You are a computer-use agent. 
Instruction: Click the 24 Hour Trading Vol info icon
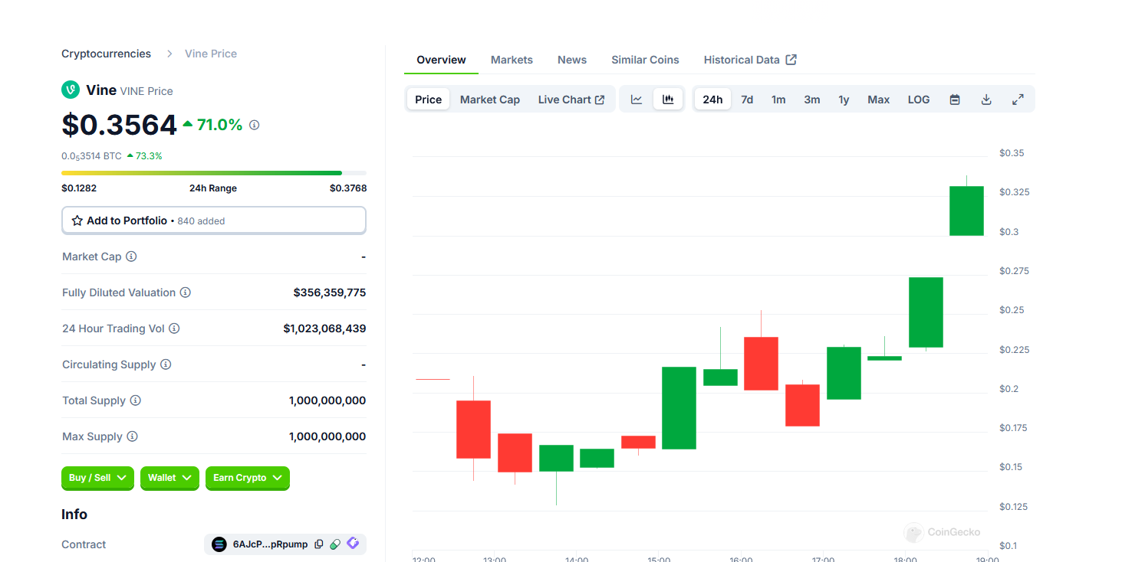pyautogui.click(x=174, y=328)
